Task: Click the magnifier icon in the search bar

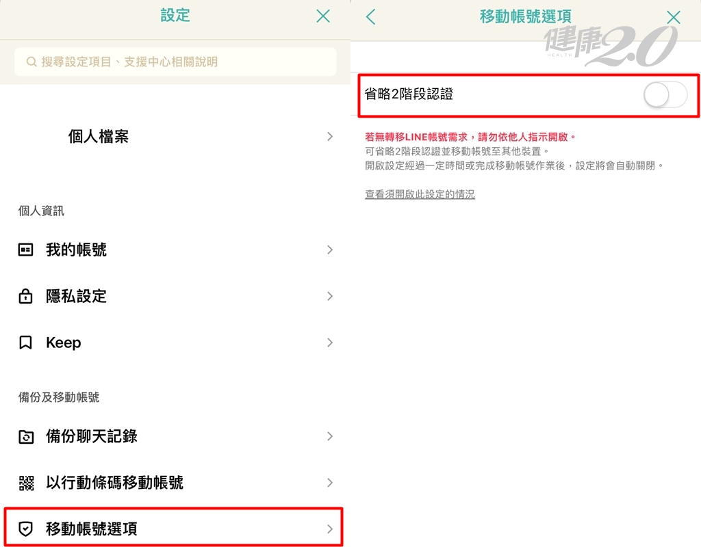Action: (31, 62)
